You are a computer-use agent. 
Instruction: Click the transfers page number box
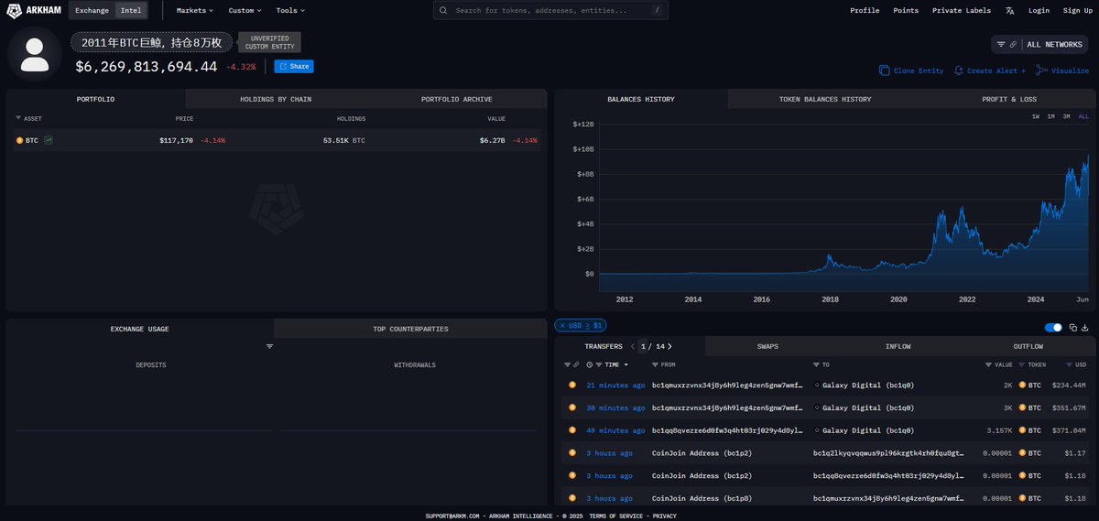click(x=644, y=346)
